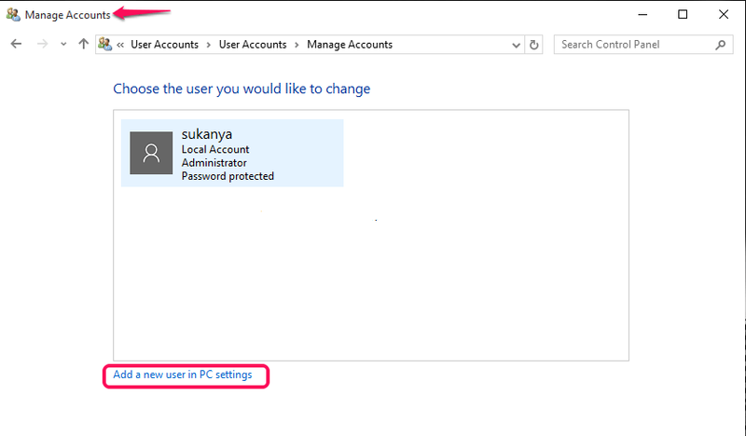The image size is (746, 436).
Task: Maximize the Manage Accounts window
Action: tap(683, 15)
